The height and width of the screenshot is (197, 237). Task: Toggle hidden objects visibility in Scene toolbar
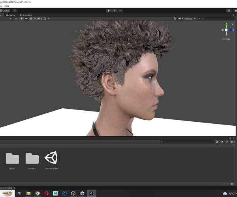[39, 19]
